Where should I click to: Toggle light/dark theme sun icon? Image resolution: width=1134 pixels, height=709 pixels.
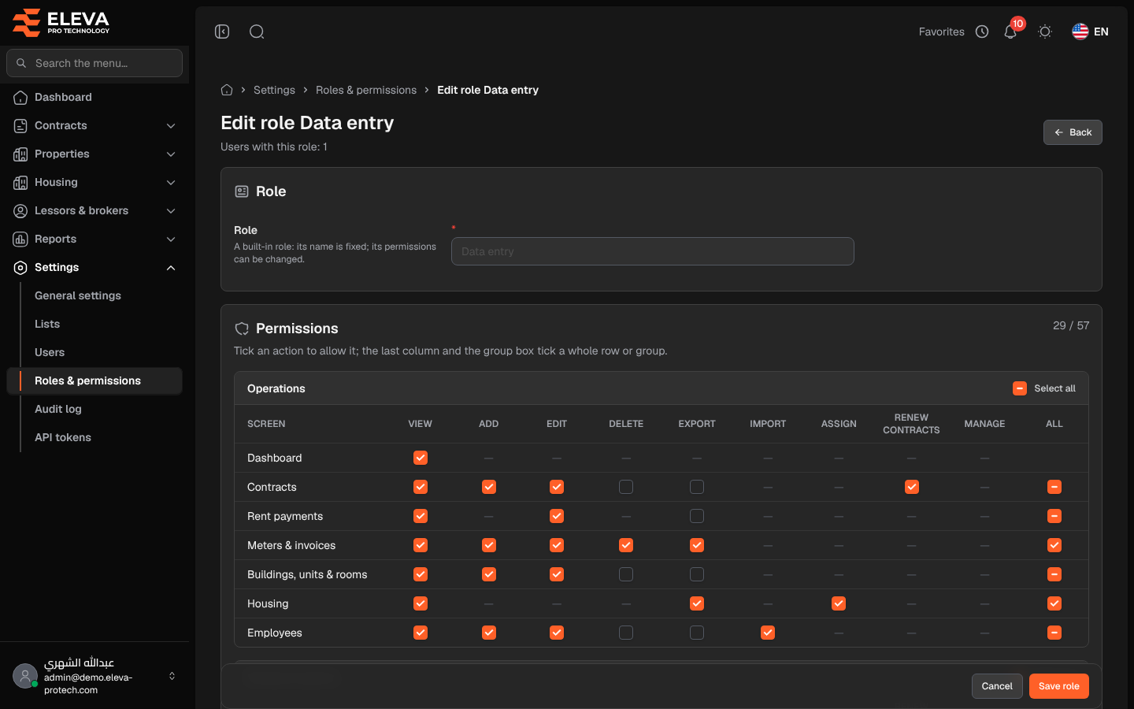point(1045,32)
